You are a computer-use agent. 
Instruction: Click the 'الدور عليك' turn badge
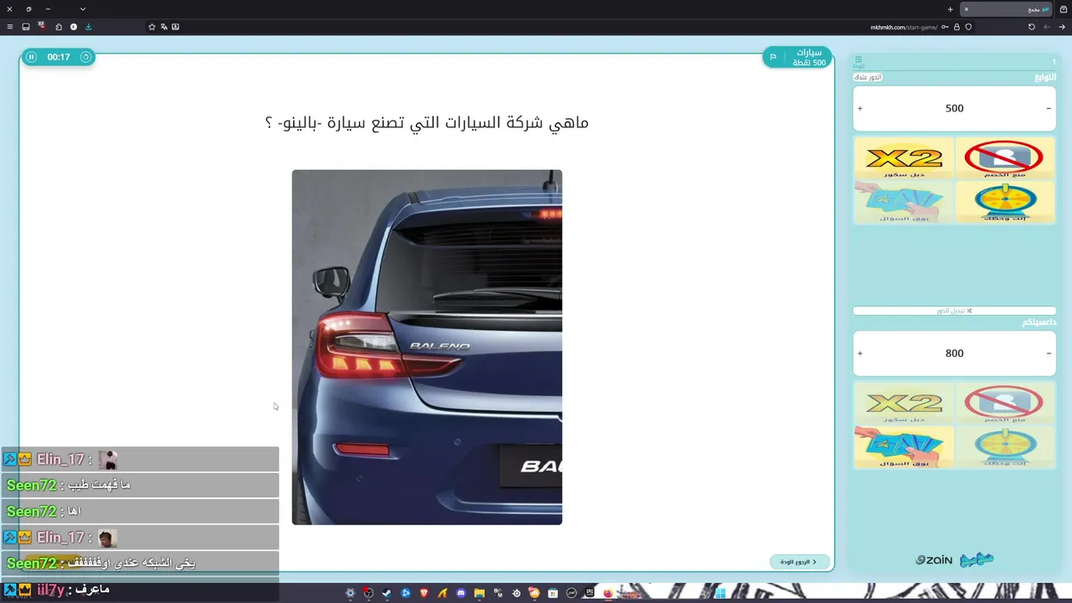click(x=868, y=77)
